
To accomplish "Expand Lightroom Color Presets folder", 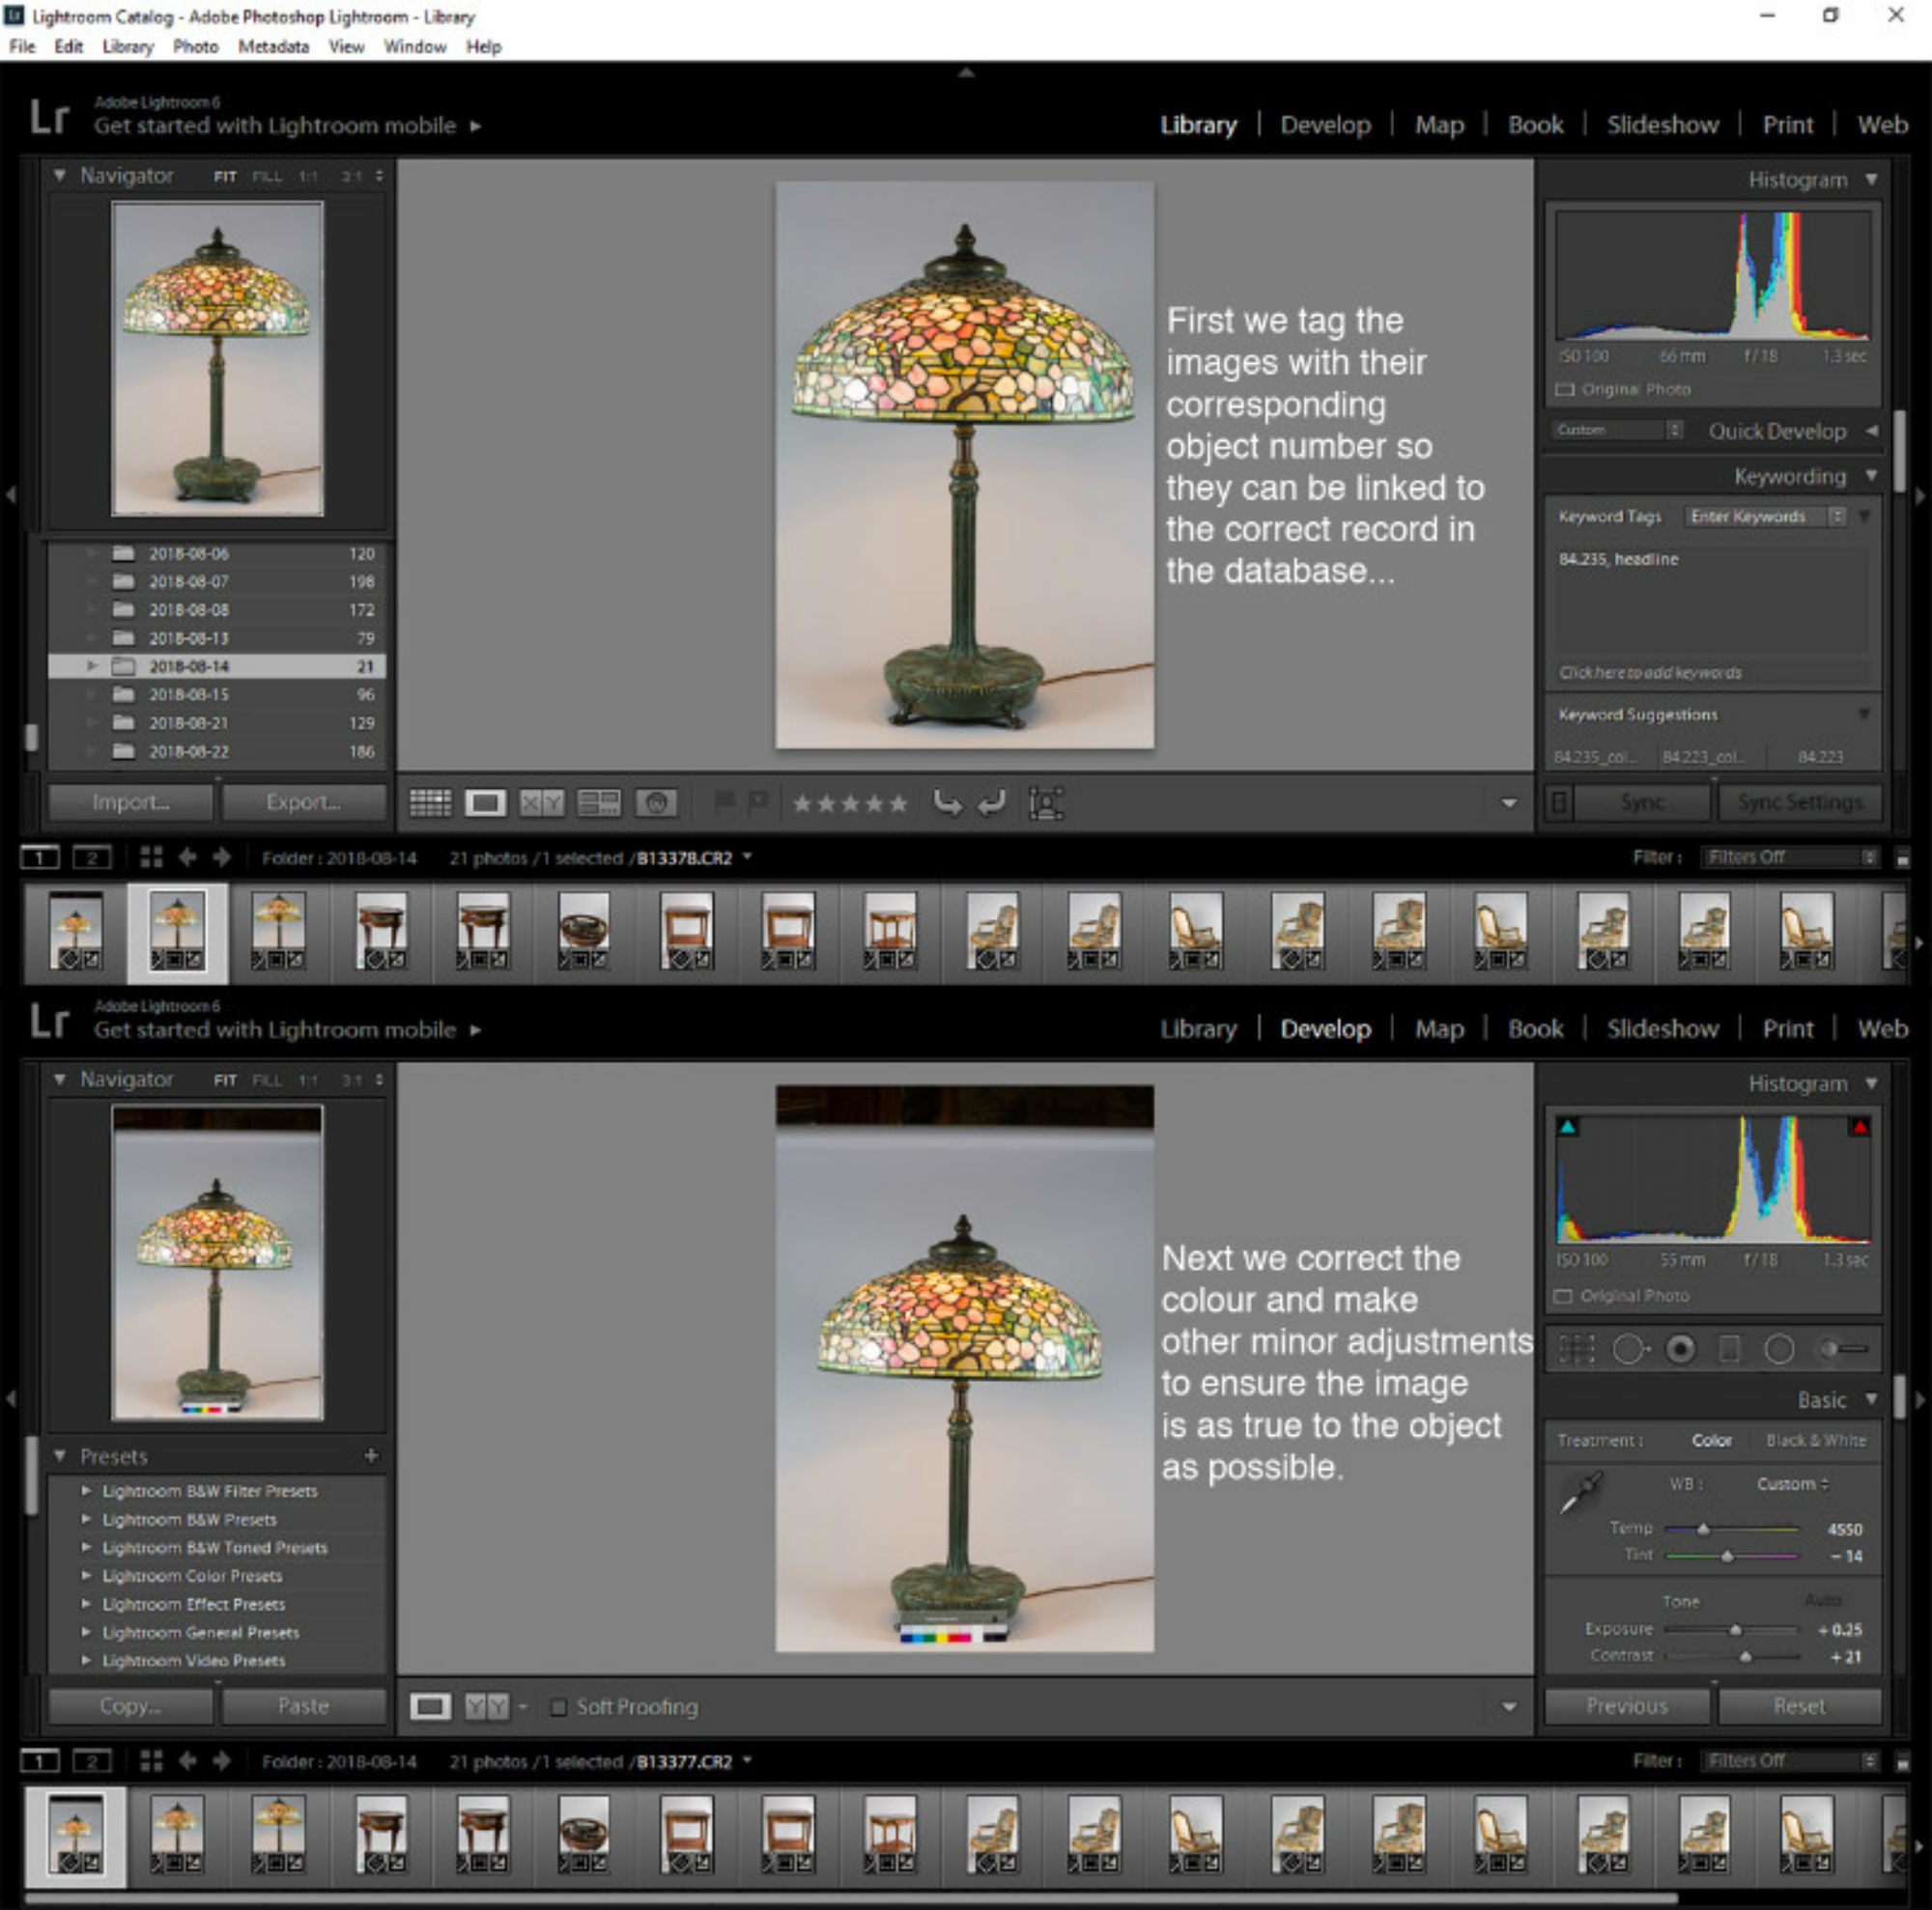I will coord(86,1575).
